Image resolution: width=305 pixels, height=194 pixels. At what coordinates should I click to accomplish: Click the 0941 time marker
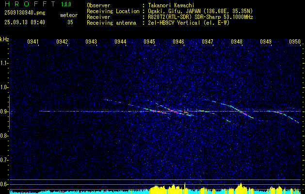click(x=33, y=41)
